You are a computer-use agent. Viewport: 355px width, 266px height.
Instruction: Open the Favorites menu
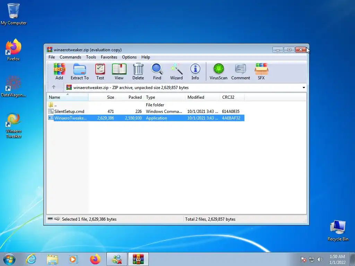tap(109, 57)
